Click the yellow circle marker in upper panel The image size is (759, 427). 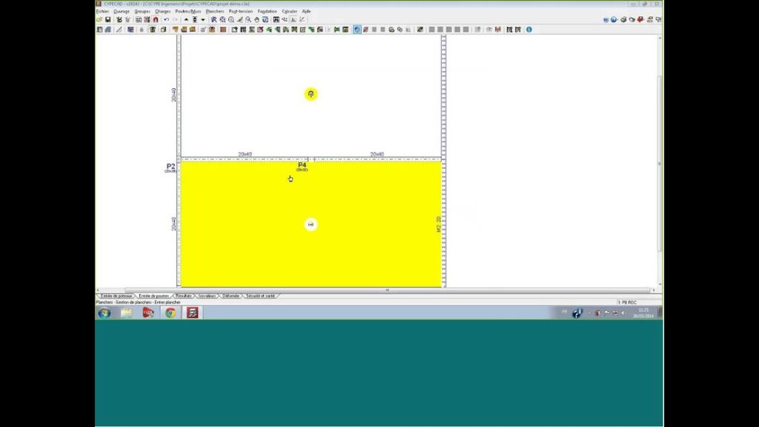click(x=311, y=94)
